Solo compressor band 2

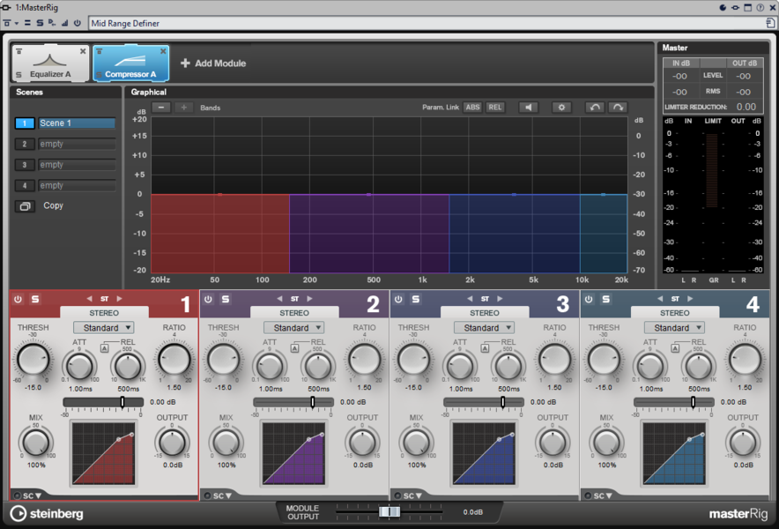pos(225,299)
